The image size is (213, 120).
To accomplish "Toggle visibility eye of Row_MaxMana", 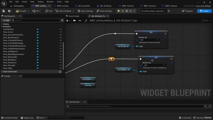I will tap(61, 60).
